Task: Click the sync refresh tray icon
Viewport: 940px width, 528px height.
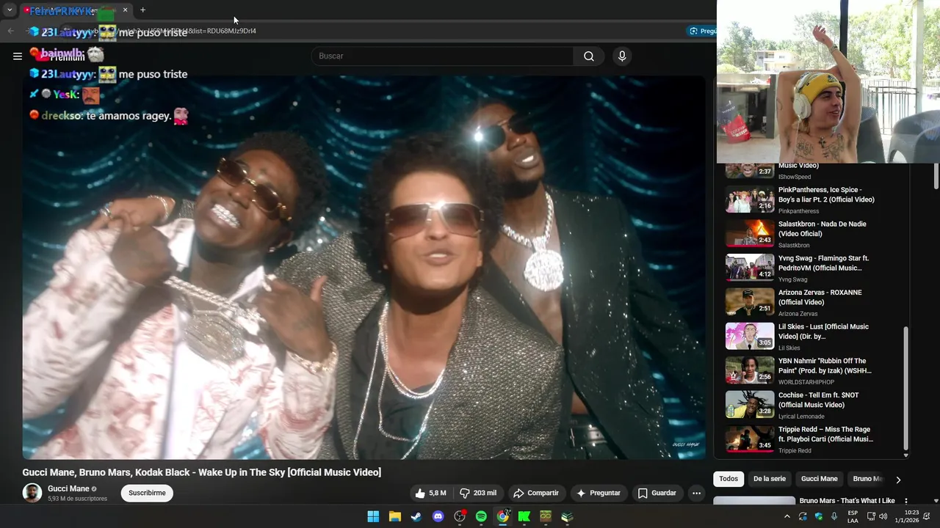Action: tap(803, 516)
